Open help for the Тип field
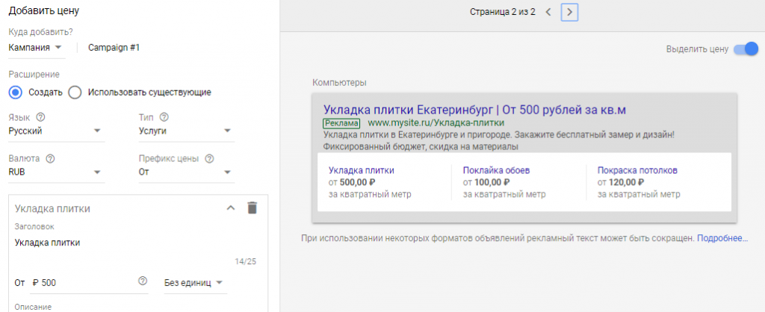The width and height of the screenshot is (765, 312). tap(164, 117)
